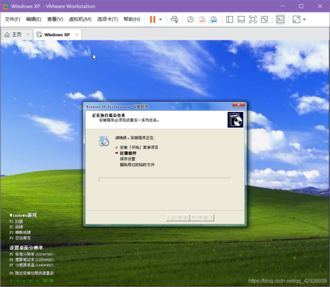
Task: Open the console view icon
Action: [x=280, y=19]
